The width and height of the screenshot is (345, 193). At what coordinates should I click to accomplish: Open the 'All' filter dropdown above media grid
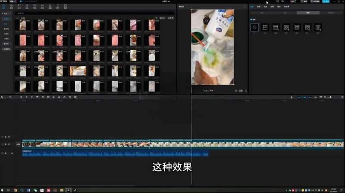click(x=171, y=18)
